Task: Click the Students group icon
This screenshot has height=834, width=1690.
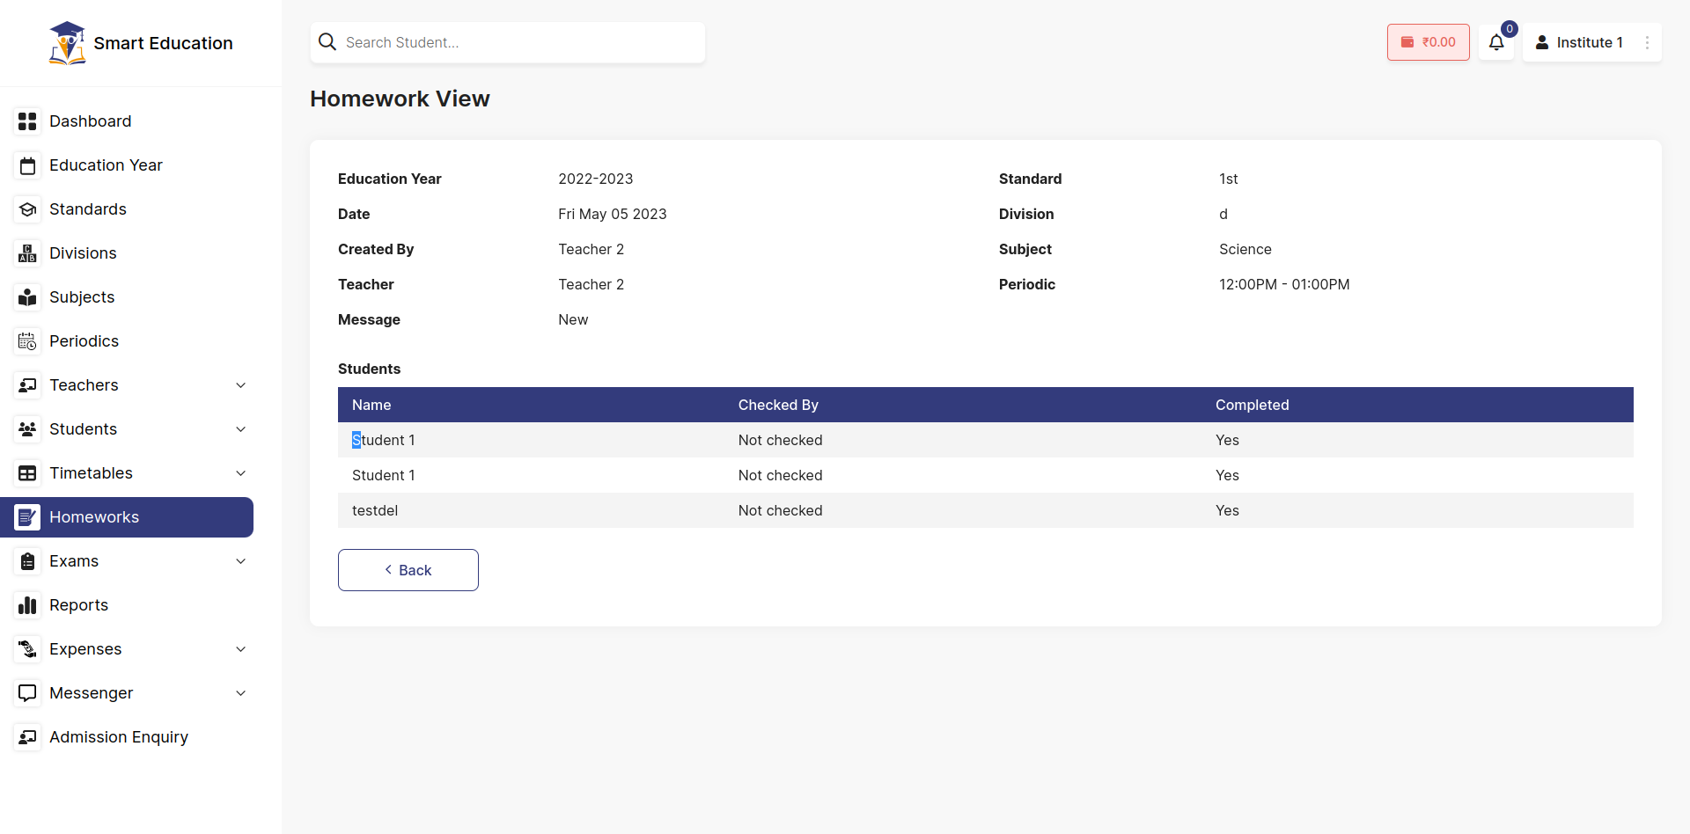Action: pyautogui.click(x=28, y=429)
